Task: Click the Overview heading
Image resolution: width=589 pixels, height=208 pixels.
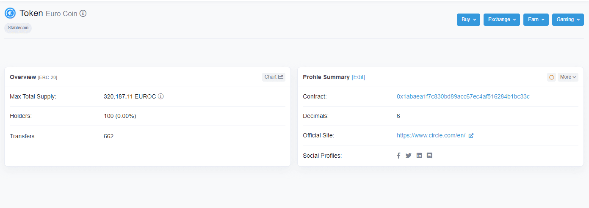Action: click(23, 77)
